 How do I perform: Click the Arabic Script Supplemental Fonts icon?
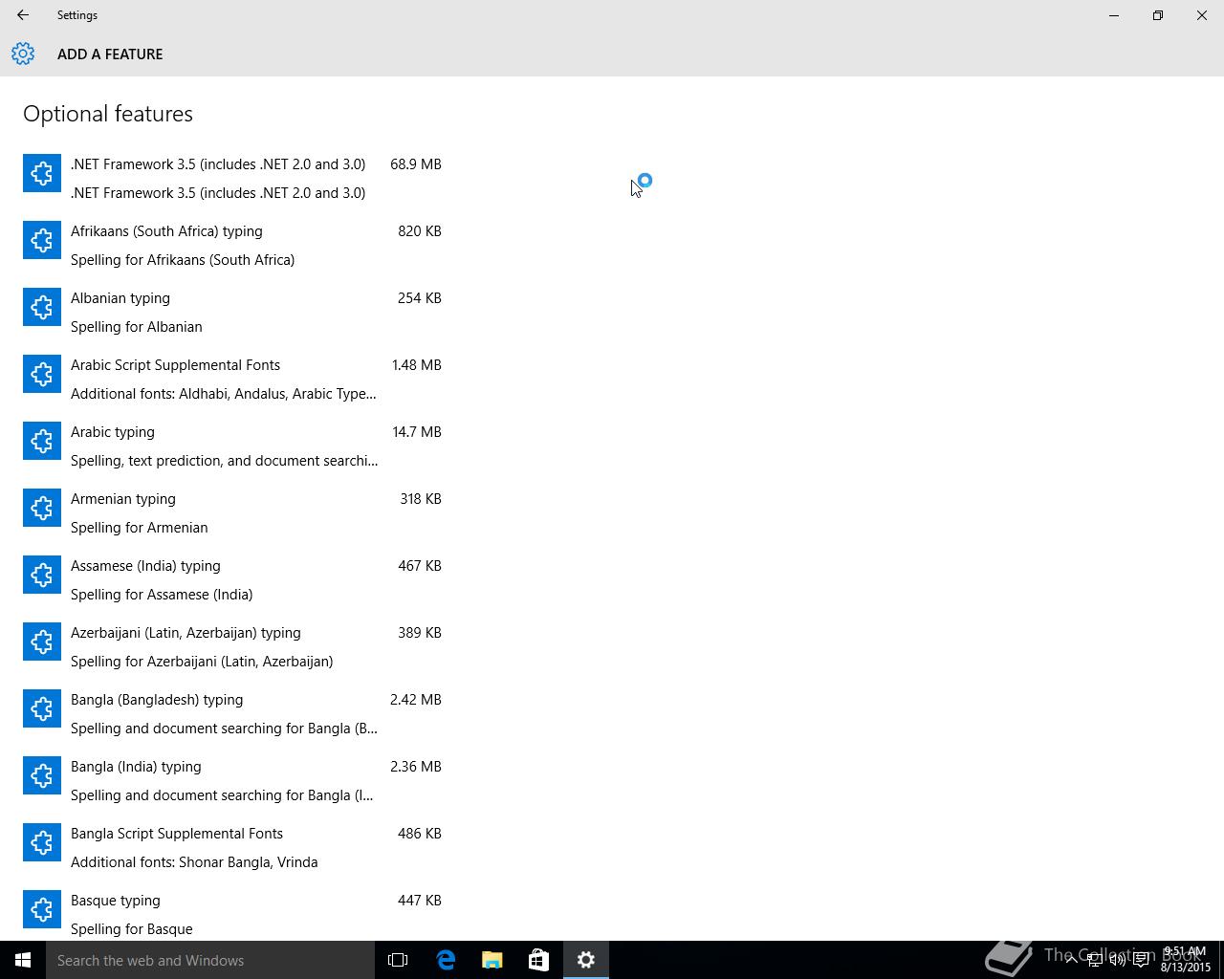tap(42, 374)
